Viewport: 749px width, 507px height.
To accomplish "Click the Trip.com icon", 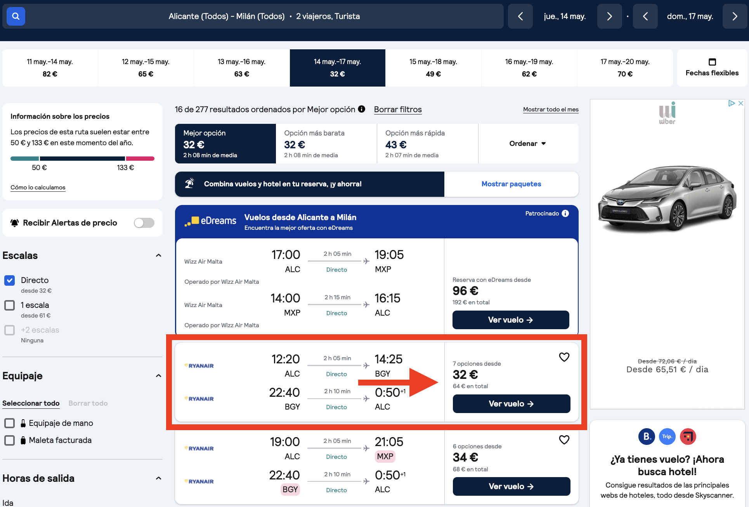I will click(x=667, y=436).
